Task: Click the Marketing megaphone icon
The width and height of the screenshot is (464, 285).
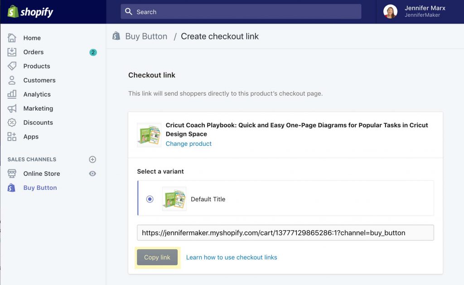Action: (x=12, y=108)
